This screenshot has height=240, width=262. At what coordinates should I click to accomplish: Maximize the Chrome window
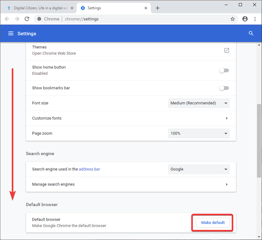[240, 5]
